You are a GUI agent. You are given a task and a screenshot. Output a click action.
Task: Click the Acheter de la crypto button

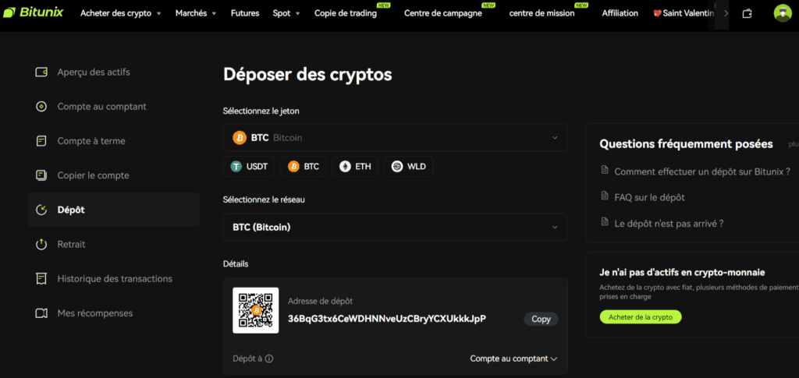point(641,317)
